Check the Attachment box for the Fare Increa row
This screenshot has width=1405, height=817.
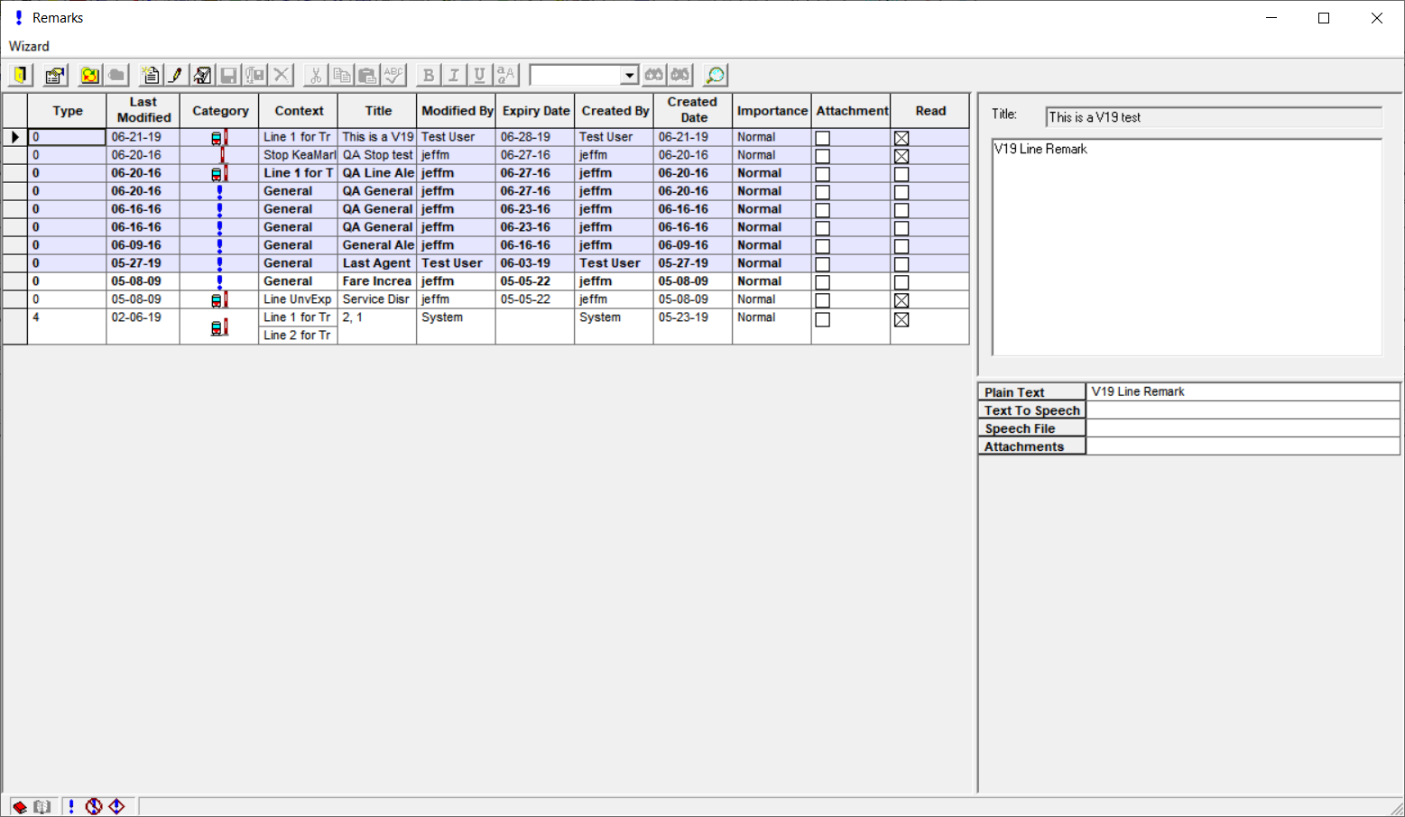tap(822, 281)
